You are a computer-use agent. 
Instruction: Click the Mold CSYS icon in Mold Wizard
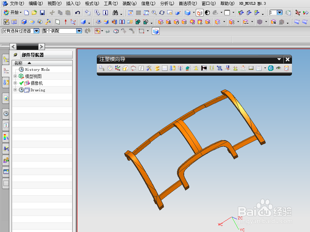[118, 68]
